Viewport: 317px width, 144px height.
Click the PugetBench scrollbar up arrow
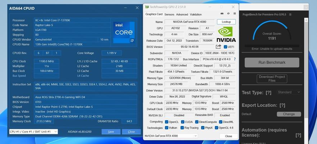[306, 20]
